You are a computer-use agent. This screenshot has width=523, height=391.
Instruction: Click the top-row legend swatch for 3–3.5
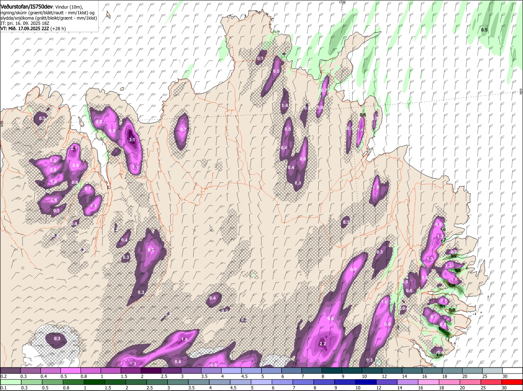(x=191, y=371)
